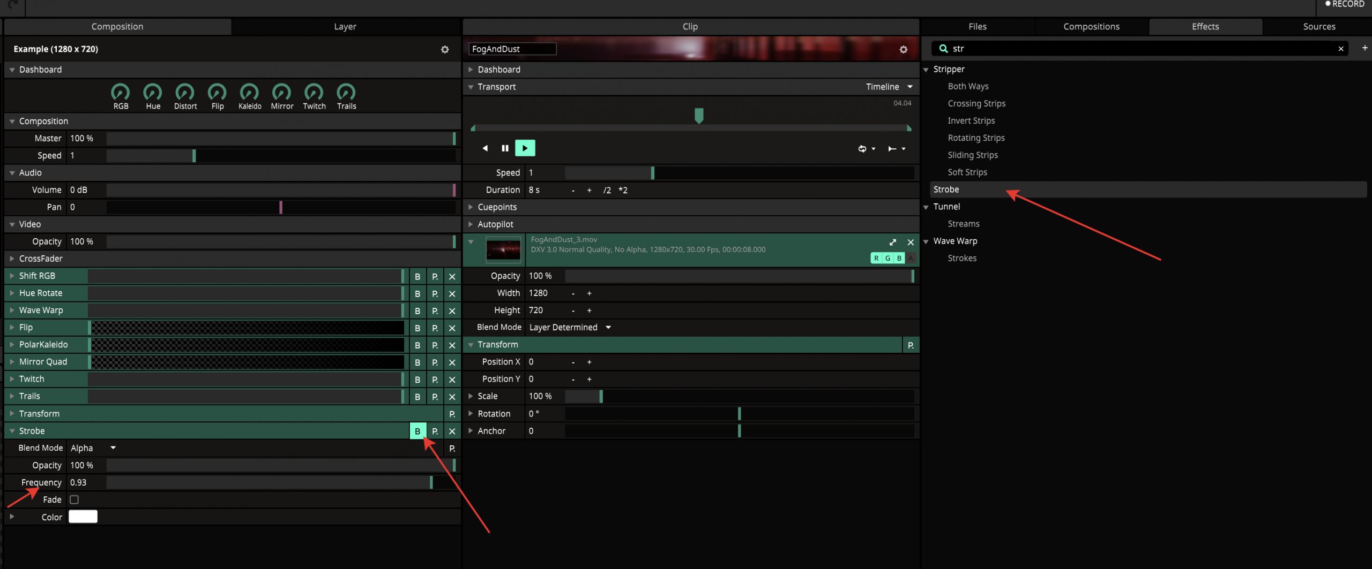Click the RECORD button
Screen dimensions: 1372x569
pyautogui.click(x=1344, y=4)
